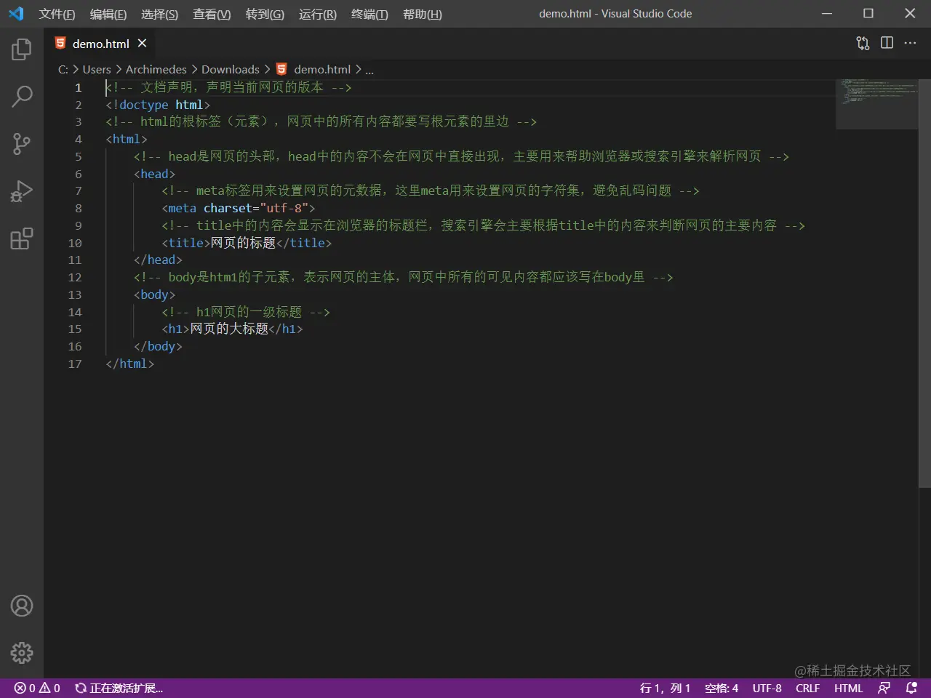Change language mode via HTML status item
This screenshot has width=931, height=698.
pyautogui.click(x=848, y=688)
